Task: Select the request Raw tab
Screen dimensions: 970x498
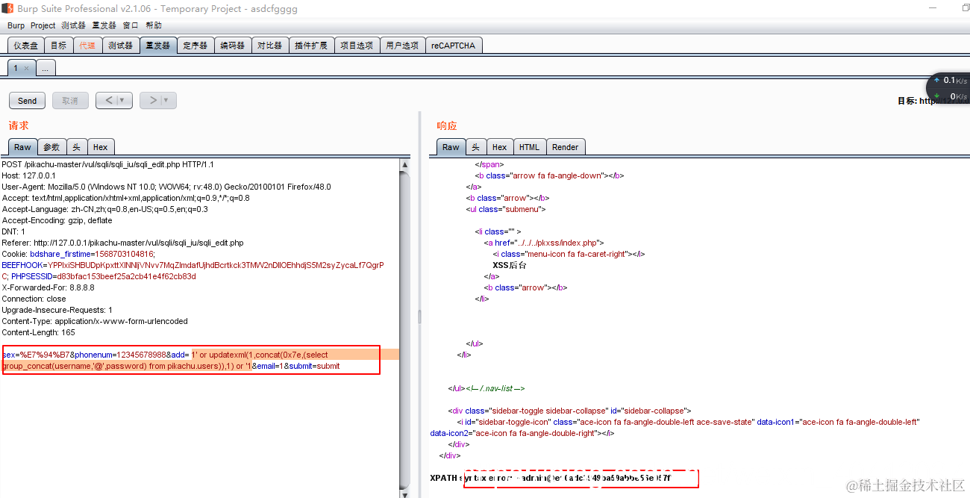Action: click(23, 147)
